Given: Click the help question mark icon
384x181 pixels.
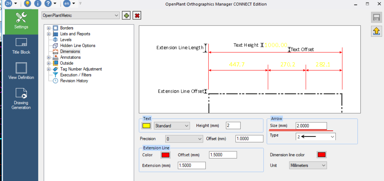Looking at the screenshot, I should click(48, 4).
